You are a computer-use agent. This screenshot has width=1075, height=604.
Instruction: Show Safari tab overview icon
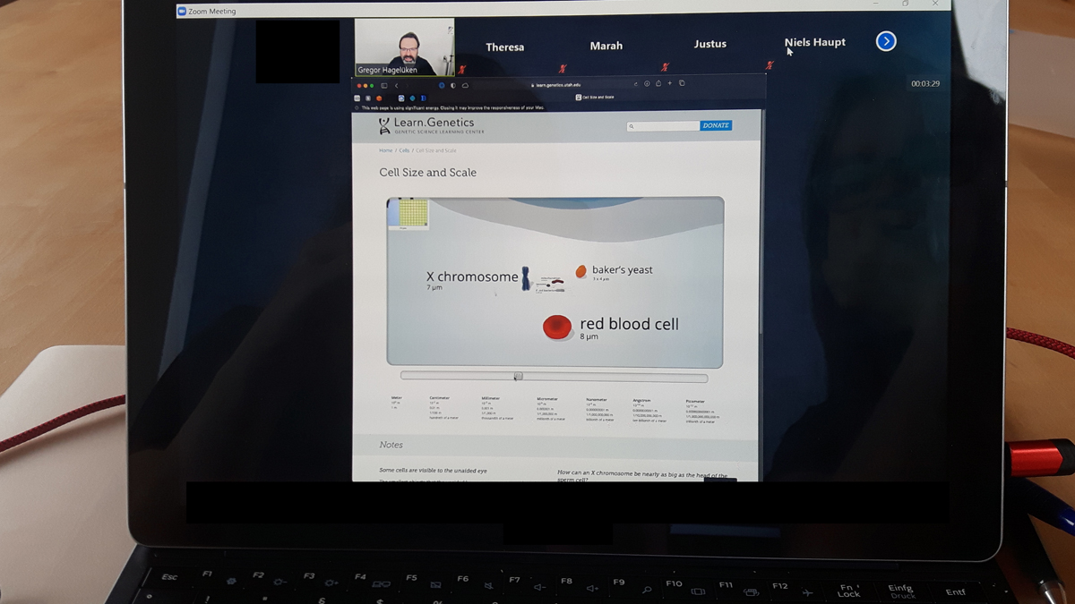tap(682, 84)
